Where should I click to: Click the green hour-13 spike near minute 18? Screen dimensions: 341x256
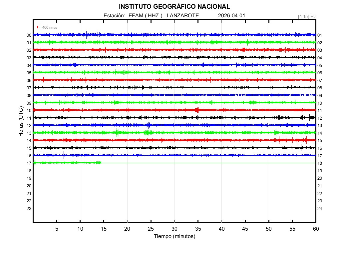(x=117, y=133)
